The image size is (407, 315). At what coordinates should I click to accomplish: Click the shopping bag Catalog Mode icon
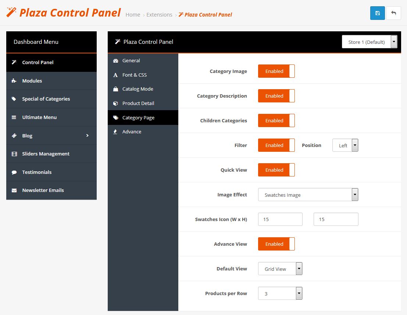pyautogui.click(x=115, y=89)
